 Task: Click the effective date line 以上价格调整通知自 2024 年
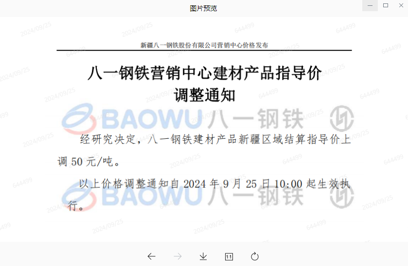pos(214,183)
